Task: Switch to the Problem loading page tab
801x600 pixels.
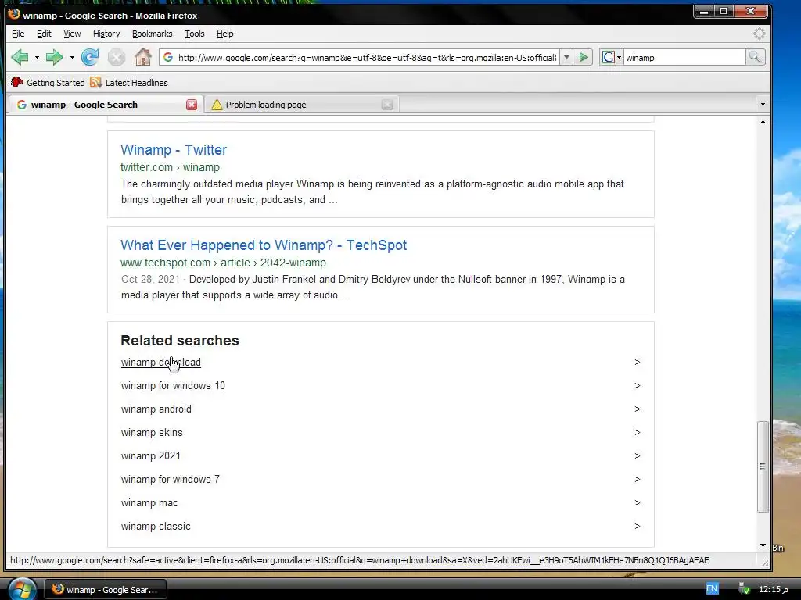Action: point(301,105)
